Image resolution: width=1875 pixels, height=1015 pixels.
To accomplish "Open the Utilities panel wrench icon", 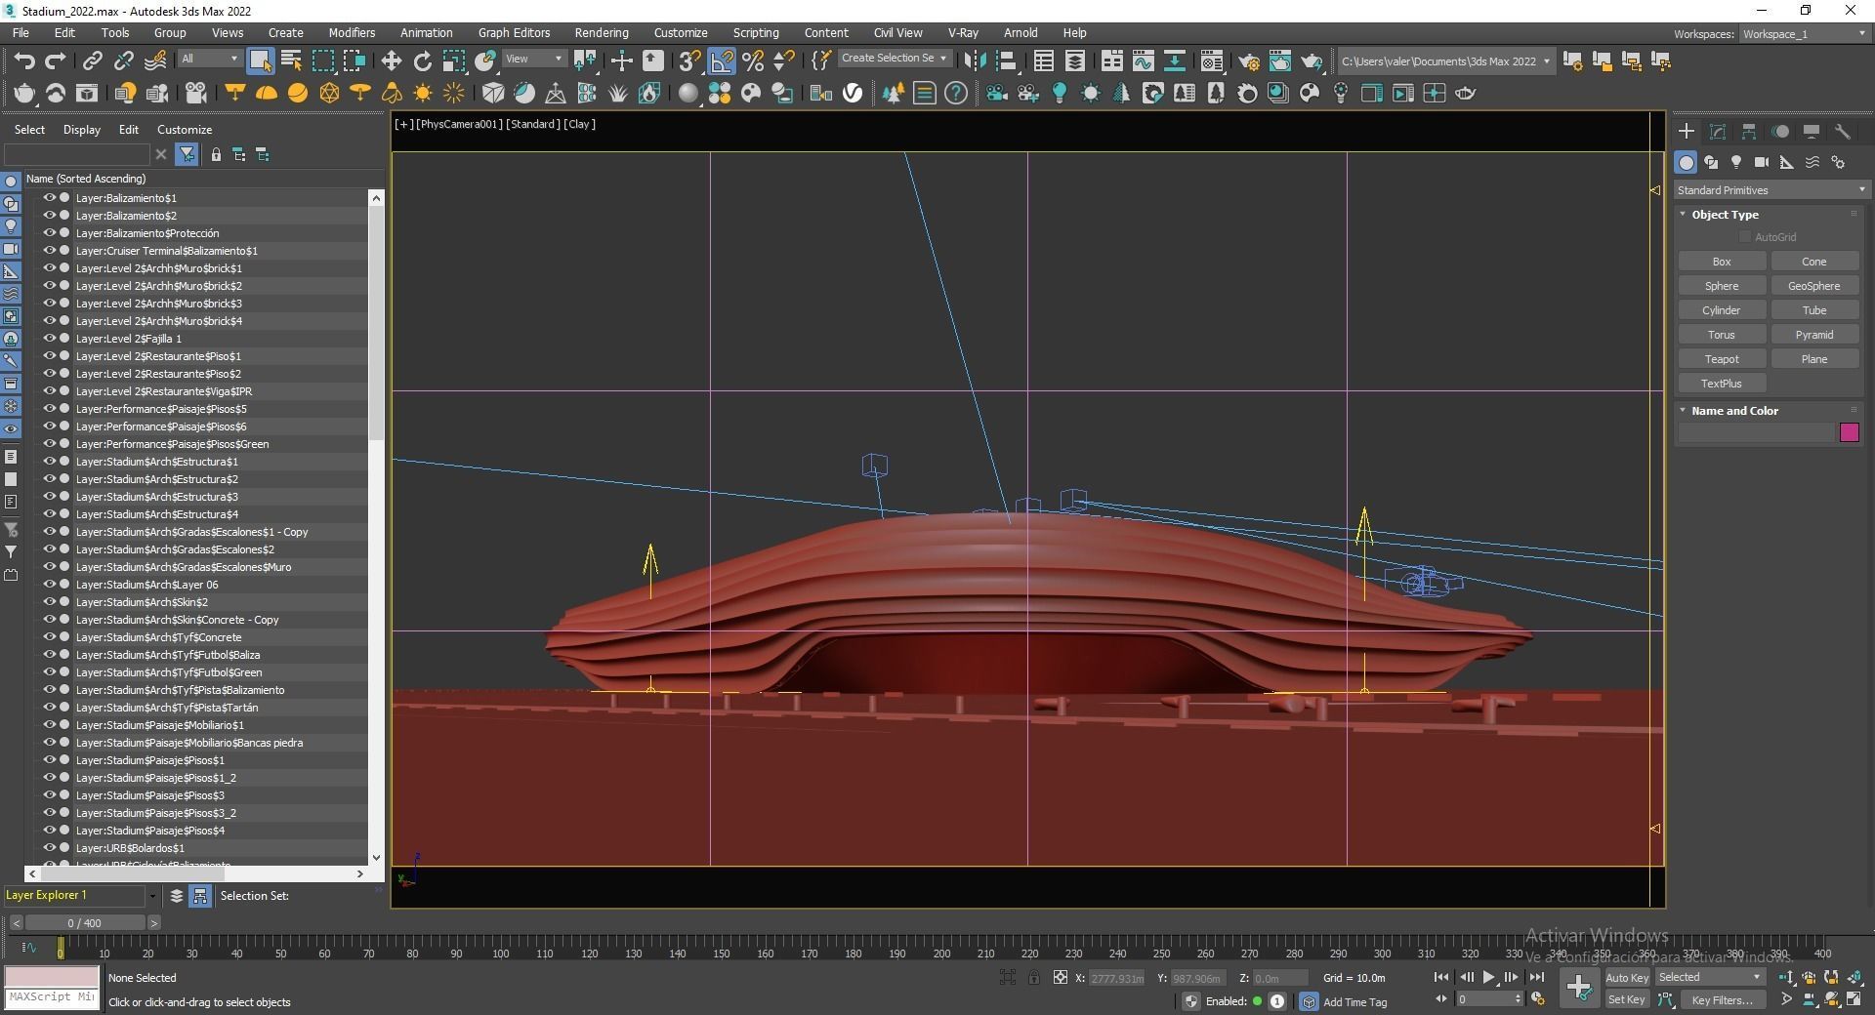I will (x=1843, y=132).
